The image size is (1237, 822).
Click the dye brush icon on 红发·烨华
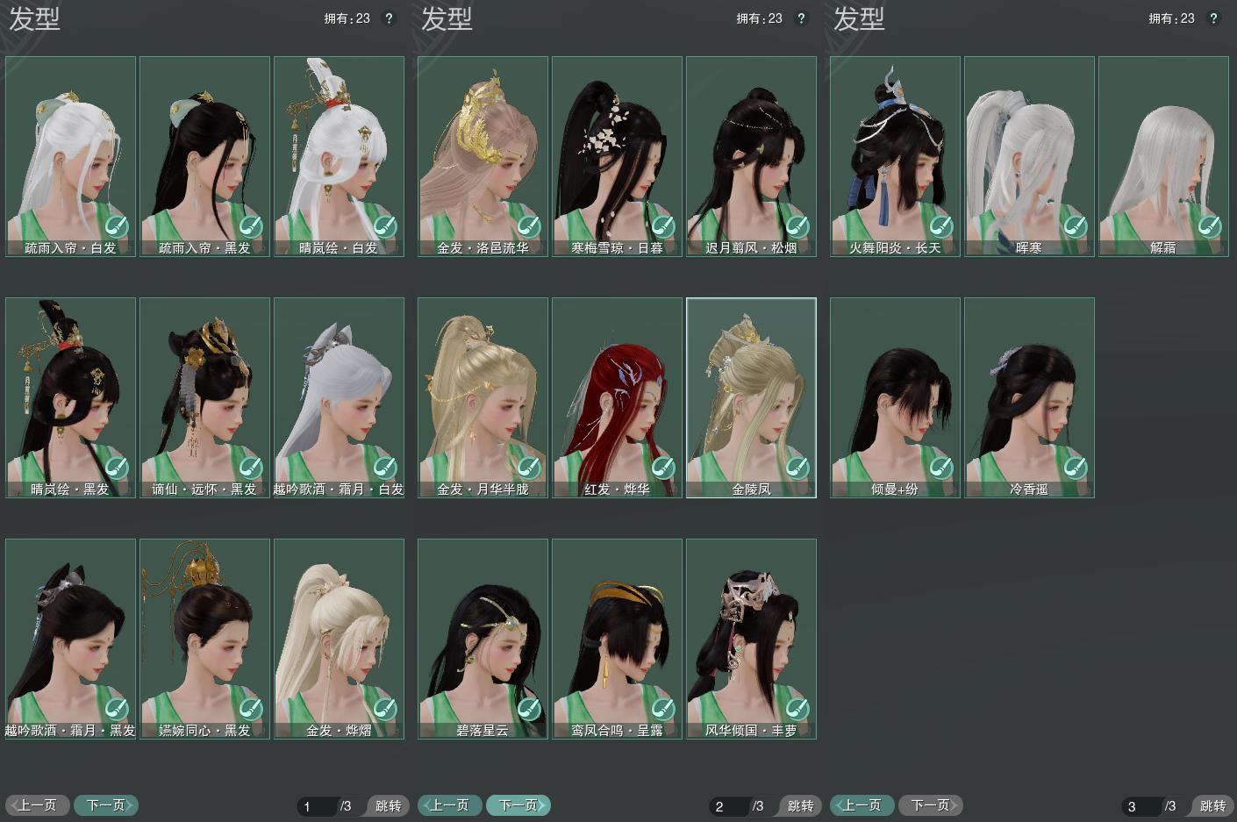(x=663, y=468)
